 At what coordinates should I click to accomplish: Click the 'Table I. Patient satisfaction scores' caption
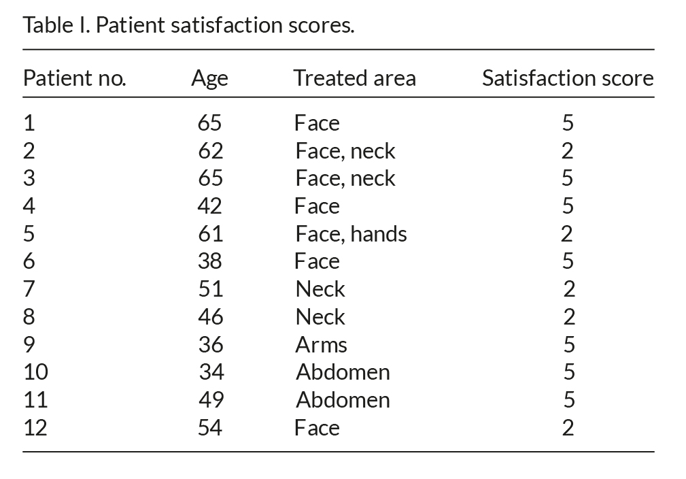click(189, 26)
